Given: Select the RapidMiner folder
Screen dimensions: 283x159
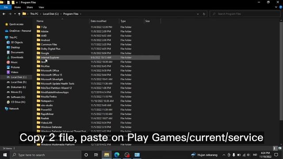Looking at the screenshot, I should [47, 114].
